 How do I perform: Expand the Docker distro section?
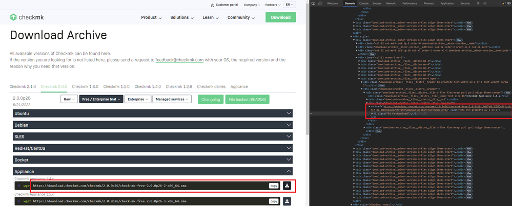point(153,160)
